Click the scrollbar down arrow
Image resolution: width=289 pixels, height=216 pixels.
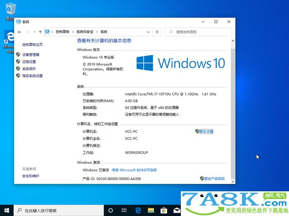coord(233,181)
